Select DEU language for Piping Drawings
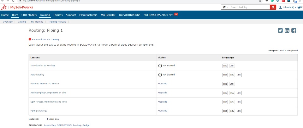The width and height of the screenshot is (303, 128). 232,111
